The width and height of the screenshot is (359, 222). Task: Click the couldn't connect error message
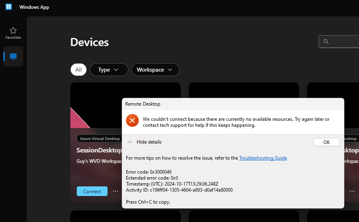tap(236, 122)
